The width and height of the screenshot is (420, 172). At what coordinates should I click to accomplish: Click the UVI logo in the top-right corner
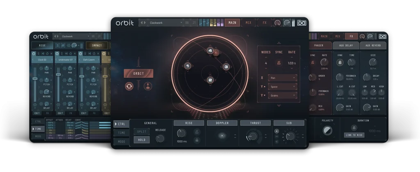point(301,23)
